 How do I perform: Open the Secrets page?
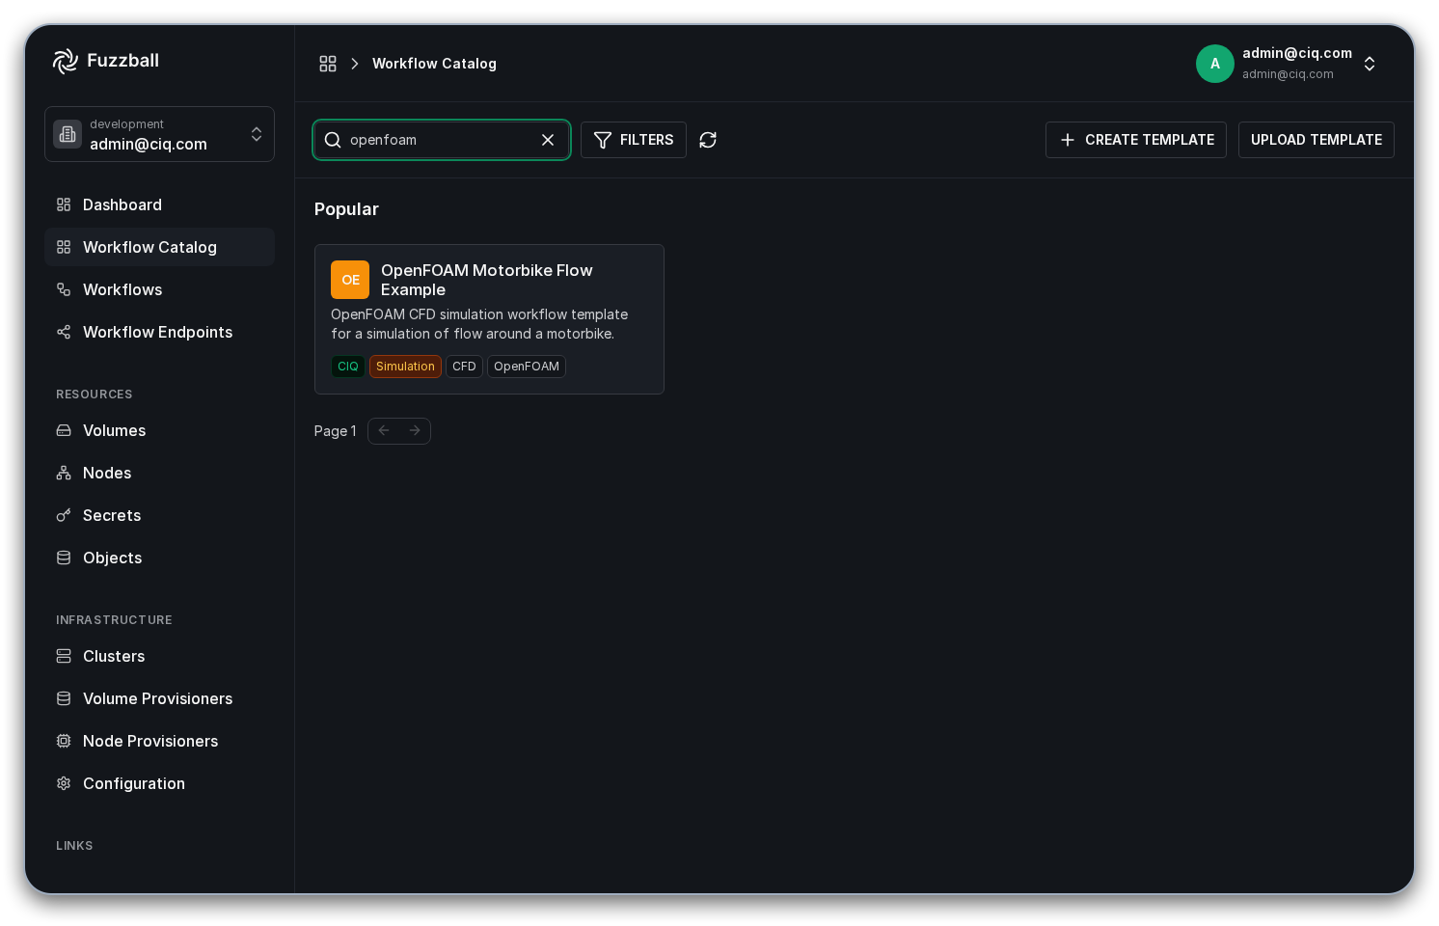pos(159,515)
